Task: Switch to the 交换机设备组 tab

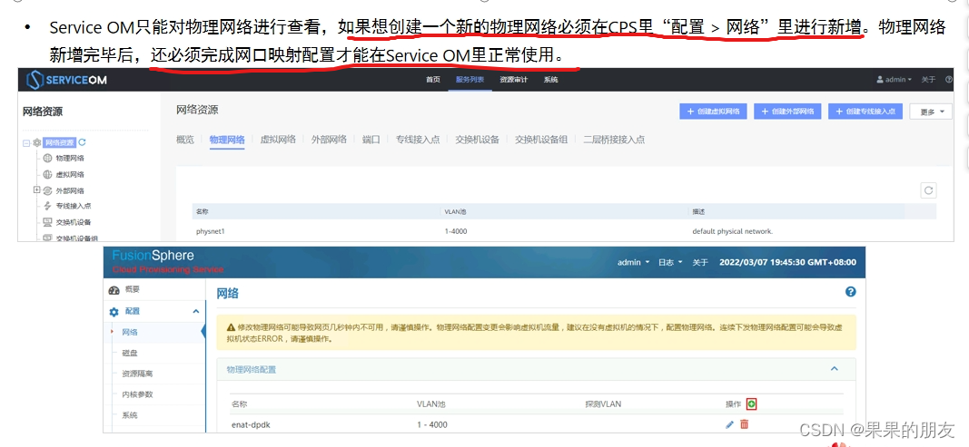Action: 541,140
